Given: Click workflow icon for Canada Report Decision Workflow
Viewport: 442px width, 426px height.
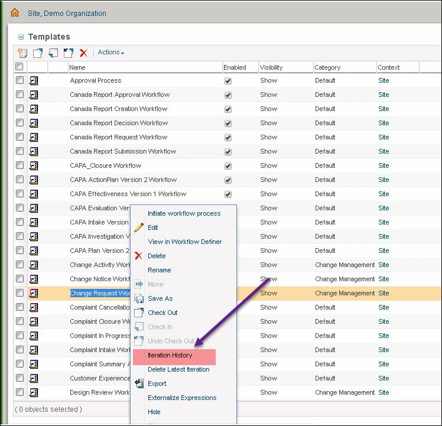Looking at the screenshot, I should pyautogui.click(x=34, y=123).
